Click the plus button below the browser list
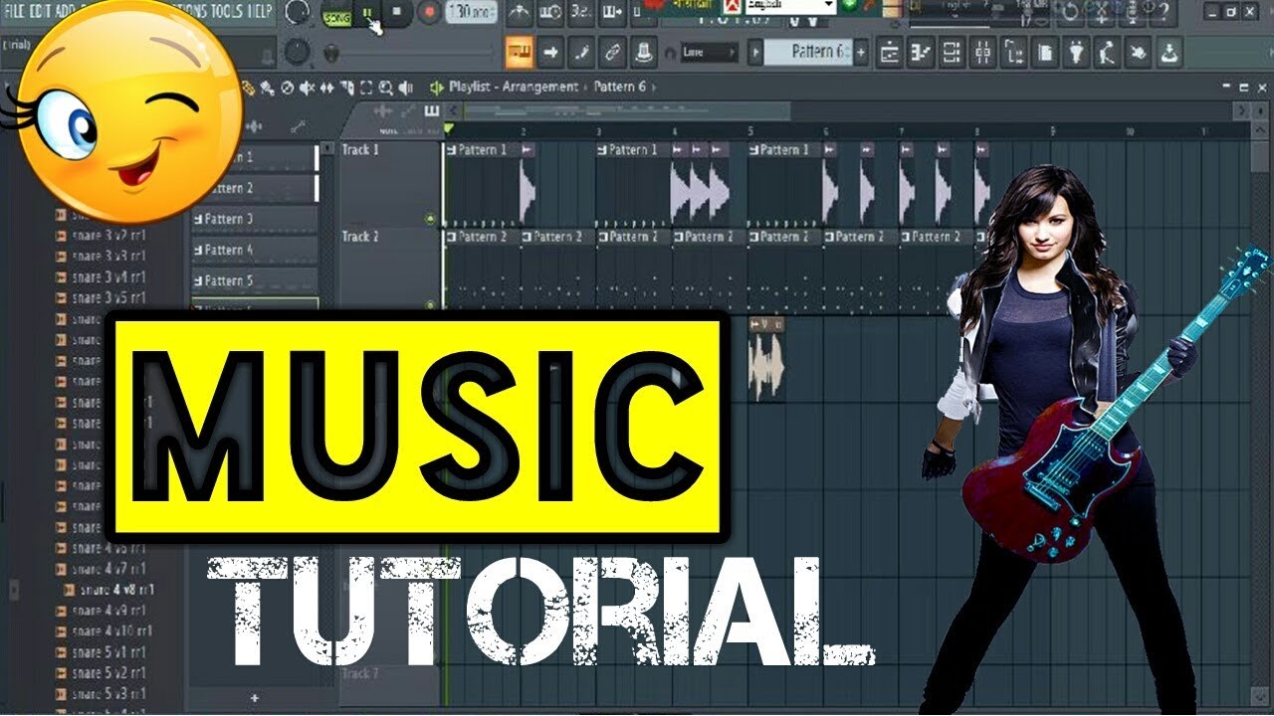 [x=254, y=698]
